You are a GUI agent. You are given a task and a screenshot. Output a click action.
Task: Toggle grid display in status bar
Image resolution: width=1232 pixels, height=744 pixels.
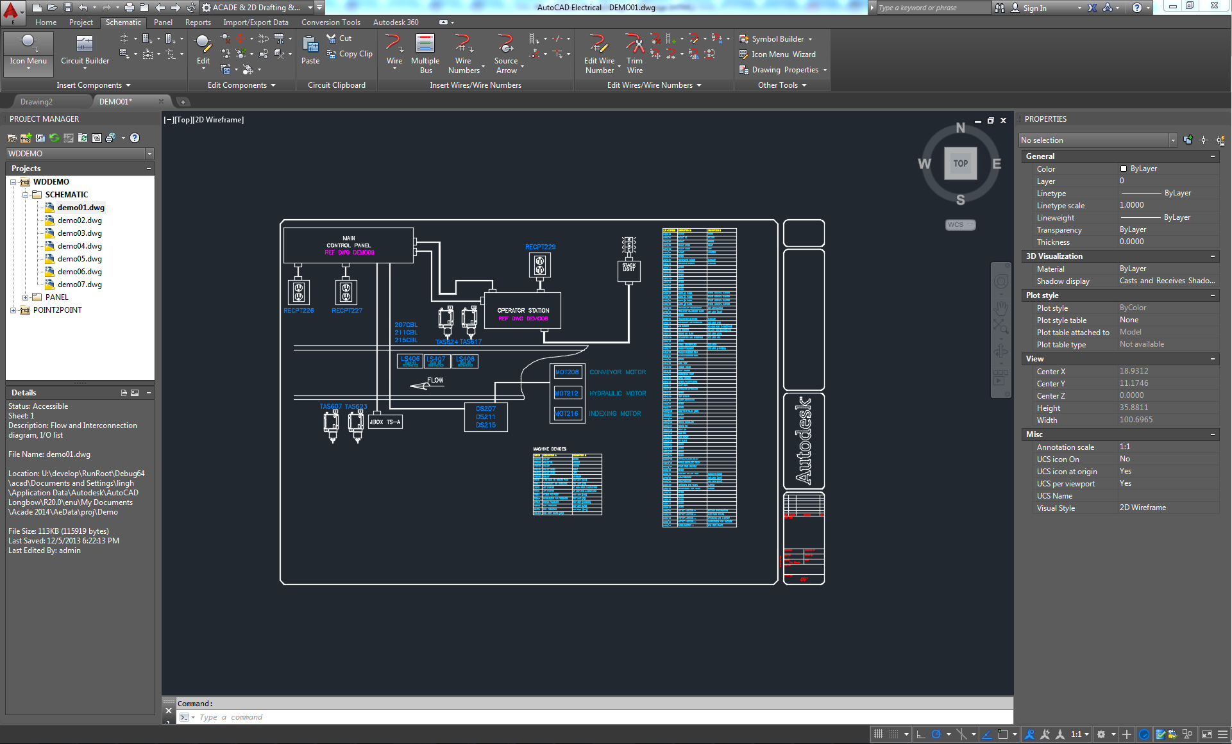(879, 734)
